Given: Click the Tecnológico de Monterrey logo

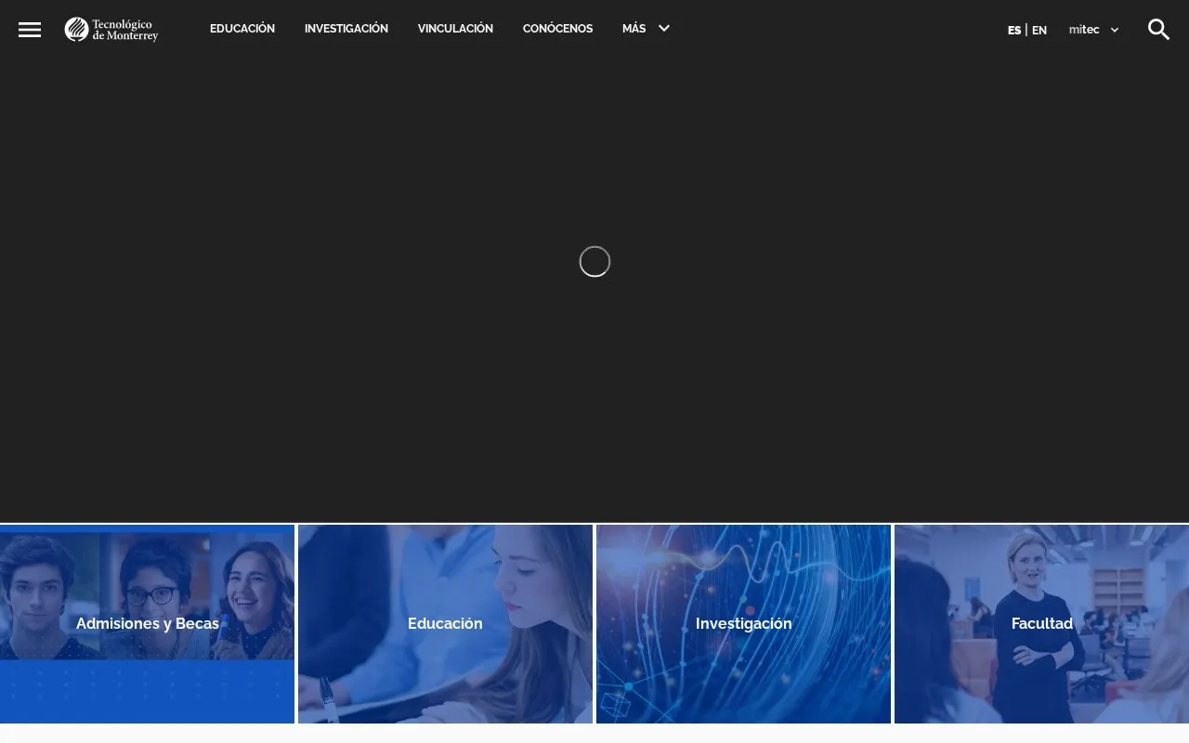Looking at the screenshot, I should [x=111, y=30].
